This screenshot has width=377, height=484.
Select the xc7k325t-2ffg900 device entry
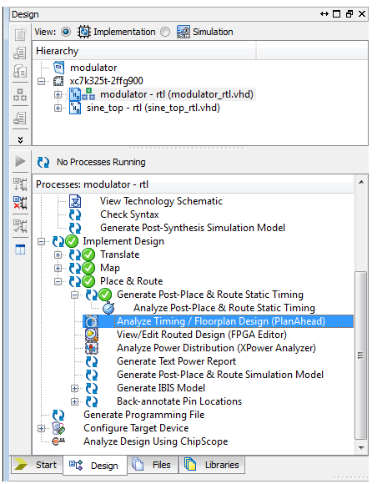(x=106, y=81)
